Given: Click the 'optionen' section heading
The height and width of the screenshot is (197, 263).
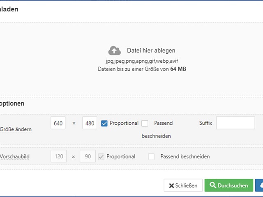Looking at the screenshot, I should pyautogui.click(x=12, y=103).
